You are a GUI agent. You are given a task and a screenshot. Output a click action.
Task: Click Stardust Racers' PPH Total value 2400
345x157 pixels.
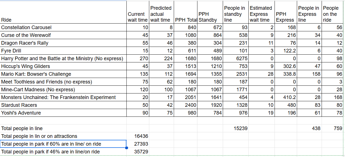186,105
